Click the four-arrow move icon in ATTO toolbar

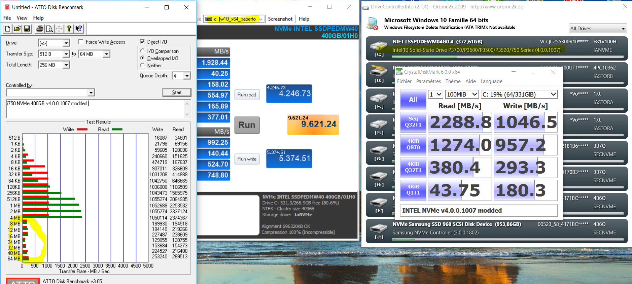pos(59,29)
